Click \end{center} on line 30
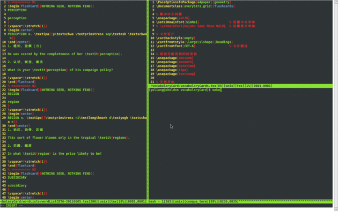The image size is (338, 211). point(19,126)
